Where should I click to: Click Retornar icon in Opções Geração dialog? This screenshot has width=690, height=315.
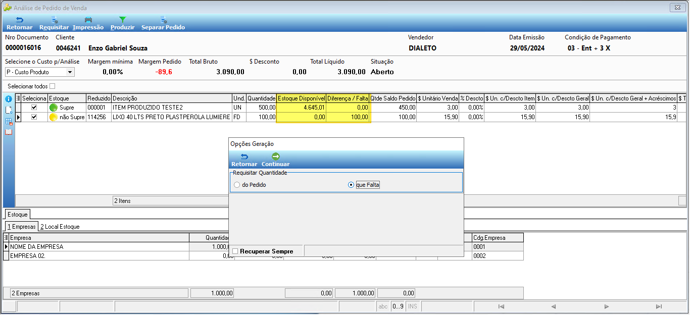pyautogui.click(x=244, y=156)
